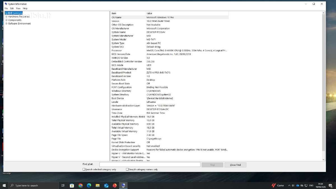Open Google Chrome from the taskbar
This screenshot has height=189, width=336.
tap(81, 185)
